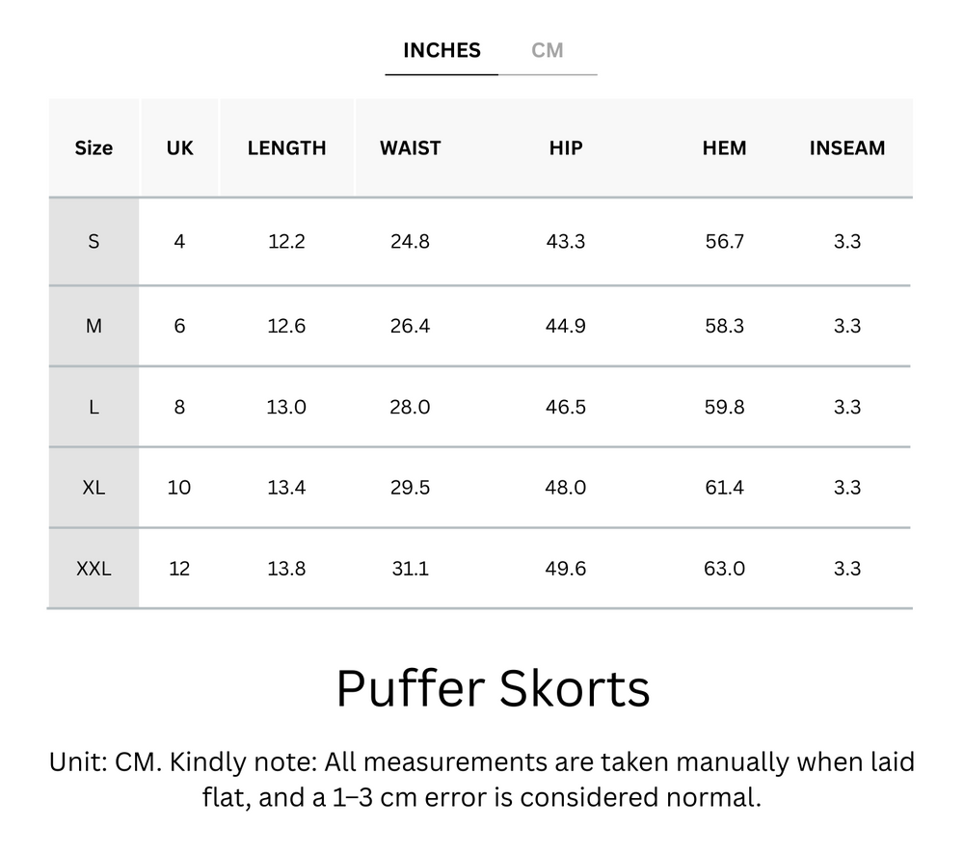The image size is (964, 854).
Task: Select the LENGTH column header
Action: pos(286,147)
